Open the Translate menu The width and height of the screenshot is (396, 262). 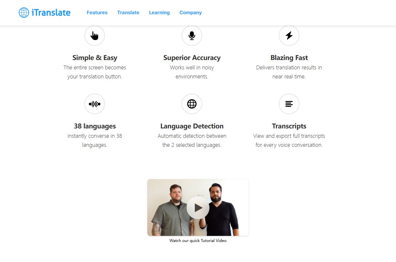coord(128,13)
